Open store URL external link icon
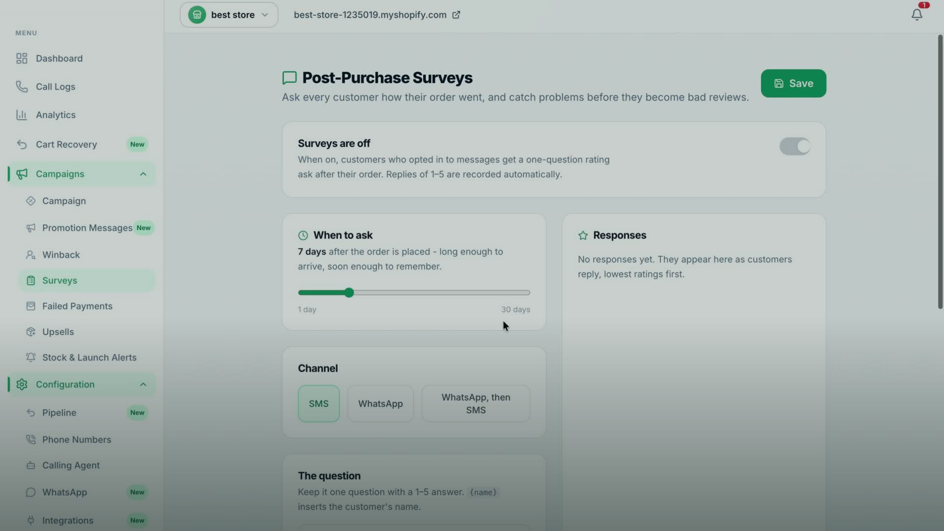The image size is (944, 531). pos(456,15)
